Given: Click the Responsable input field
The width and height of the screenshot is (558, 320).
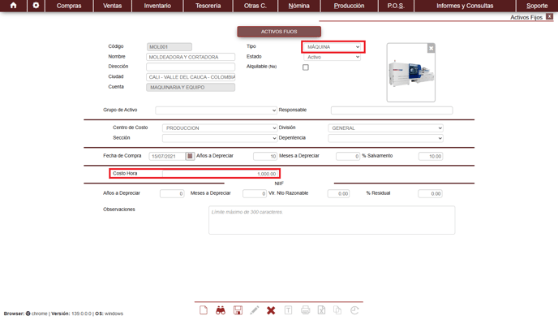Looking at the screenshot, I should pos(392,110).
